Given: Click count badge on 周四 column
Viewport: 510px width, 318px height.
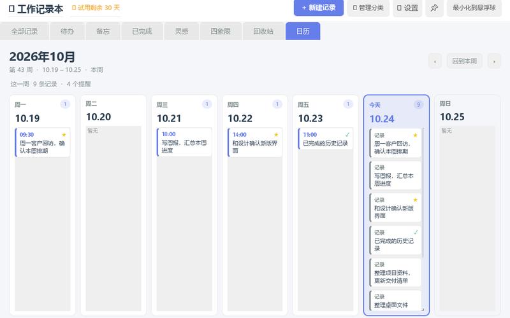Looking at the screenshot, I should [x=277, y=104].
